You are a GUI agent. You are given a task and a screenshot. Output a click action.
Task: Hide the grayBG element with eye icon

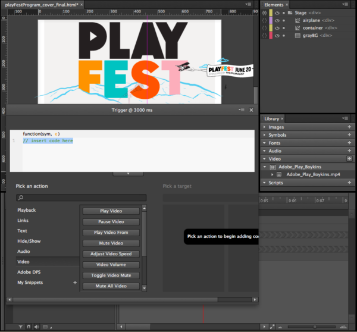(x=277, y=36)
